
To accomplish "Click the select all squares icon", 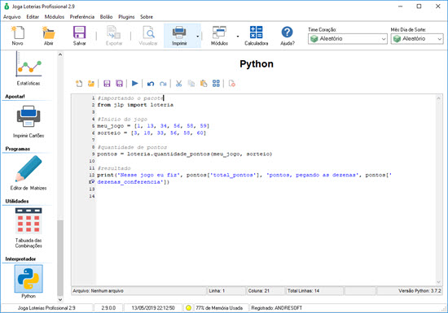I will pyautogui.click(x=216, y=84).
